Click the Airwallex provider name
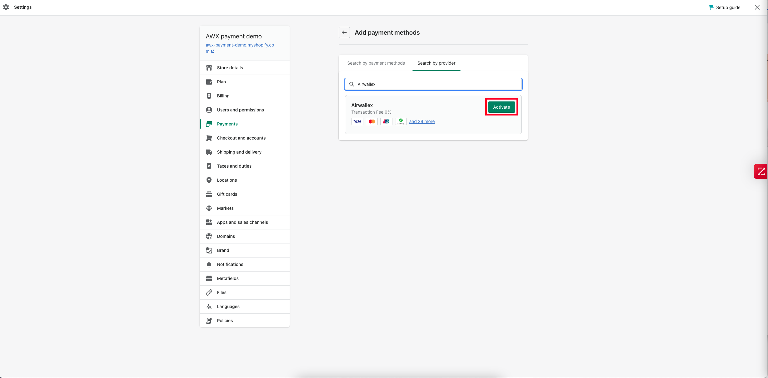 362,105
